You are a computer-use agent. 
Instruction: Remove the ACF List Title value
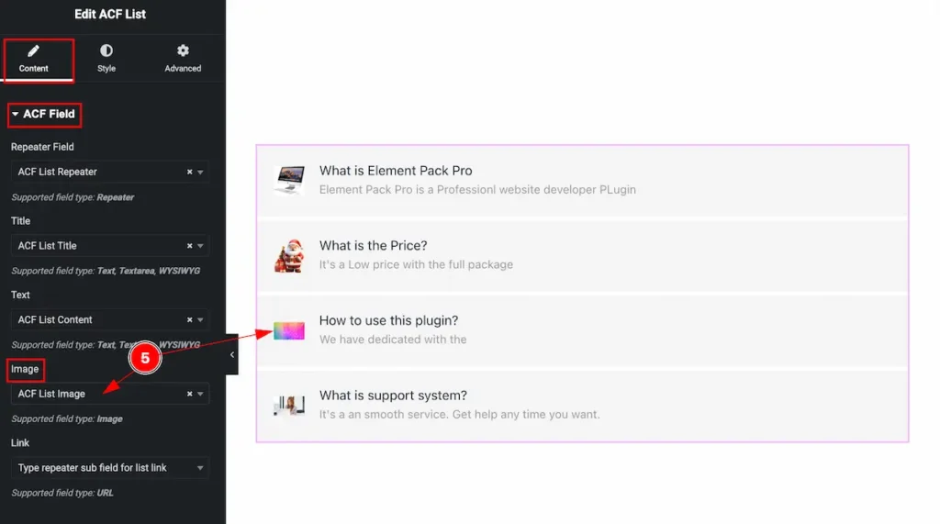click(189, 246)
